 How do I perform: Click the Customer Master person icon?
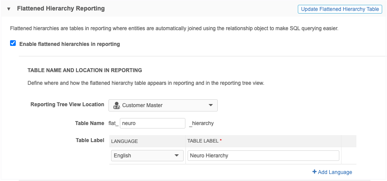[116, 105]
